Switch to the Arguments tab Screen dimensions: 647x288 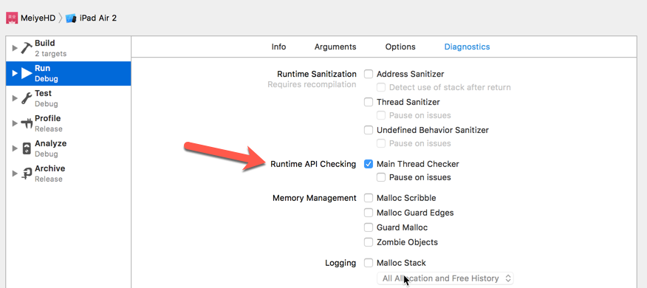click(335, 47)
